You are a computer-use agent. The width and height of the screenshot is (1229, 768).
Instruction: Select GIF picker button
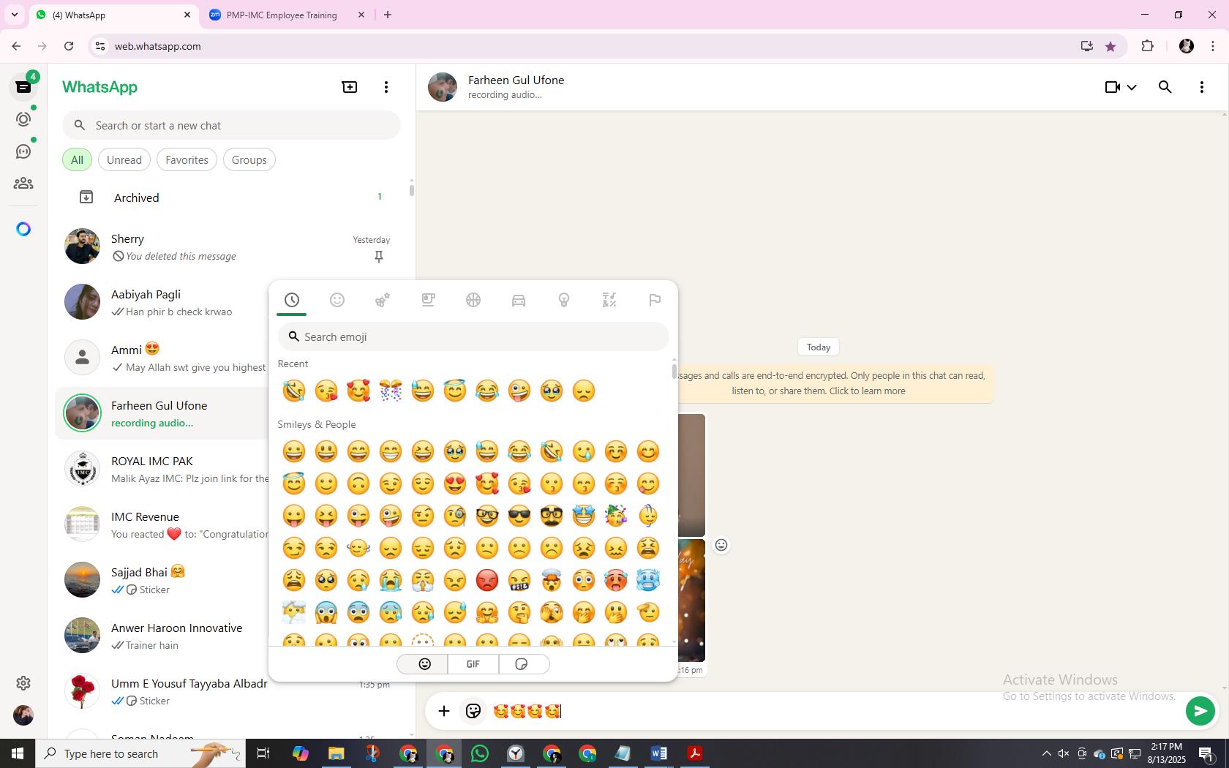point(473,664)
